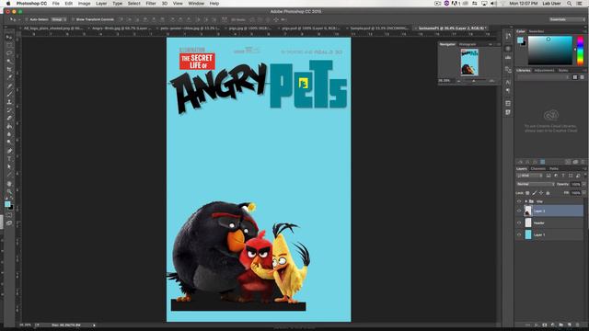
Task: Toggle Show Transform Controls checkbox
Action: click(x=74, y=19)
